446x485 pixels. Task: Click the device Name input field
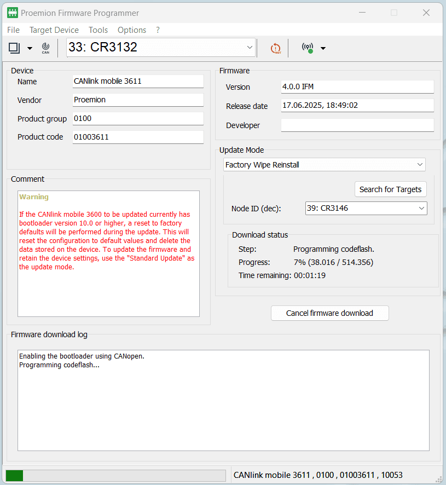click(x=138, y=82)
